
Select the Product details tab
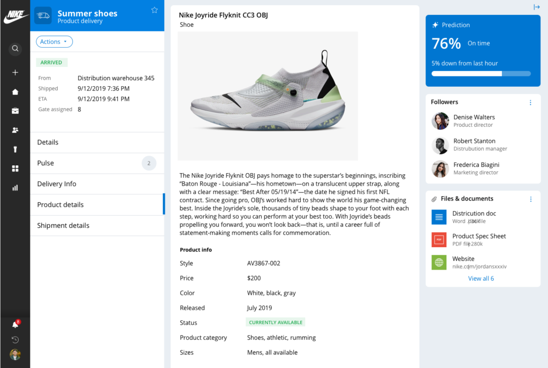click(x=97, y=205)
